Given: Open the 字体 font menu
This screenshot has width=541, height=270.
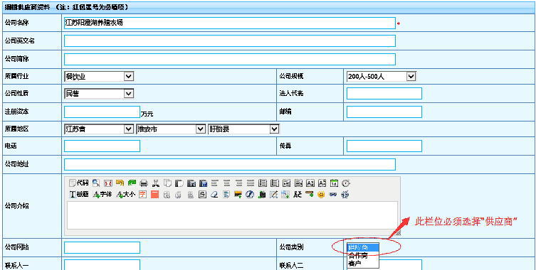Looking at the screenshot, I should pos(103,195).
